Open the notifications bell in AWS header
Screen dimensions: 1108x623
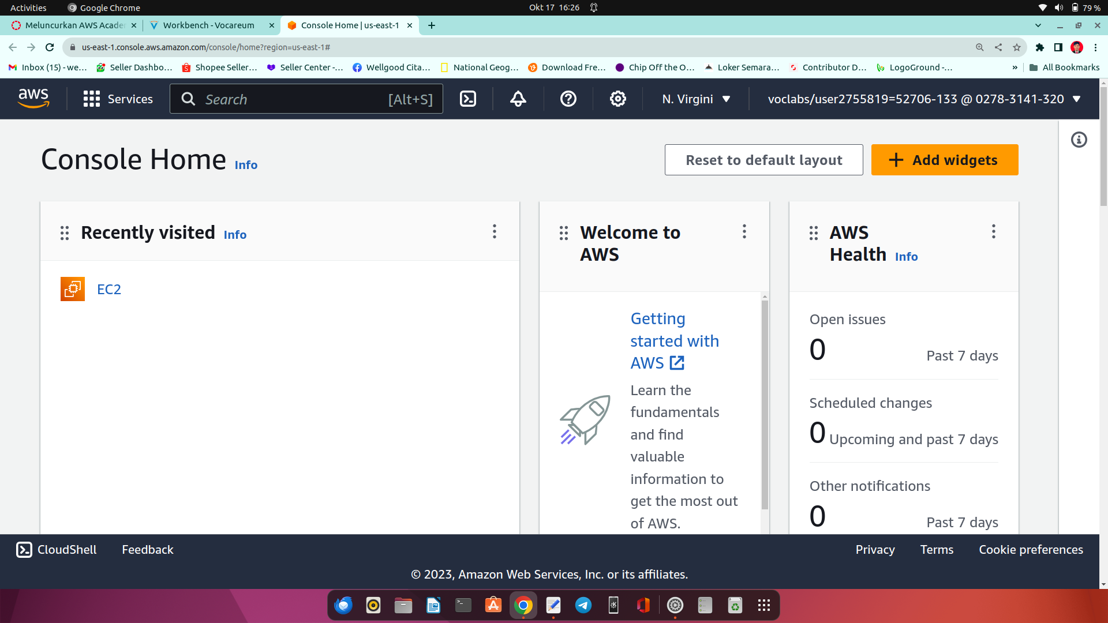coord(518,99)
